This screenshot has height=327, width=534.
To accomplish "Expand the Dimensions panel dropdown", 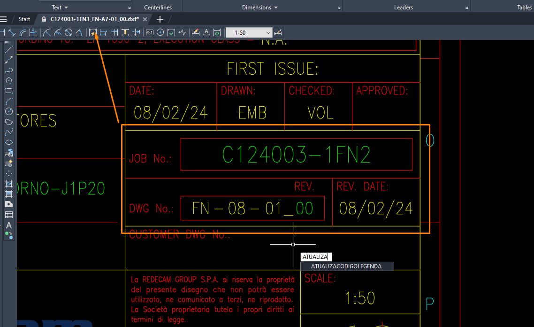I will 260,8.
